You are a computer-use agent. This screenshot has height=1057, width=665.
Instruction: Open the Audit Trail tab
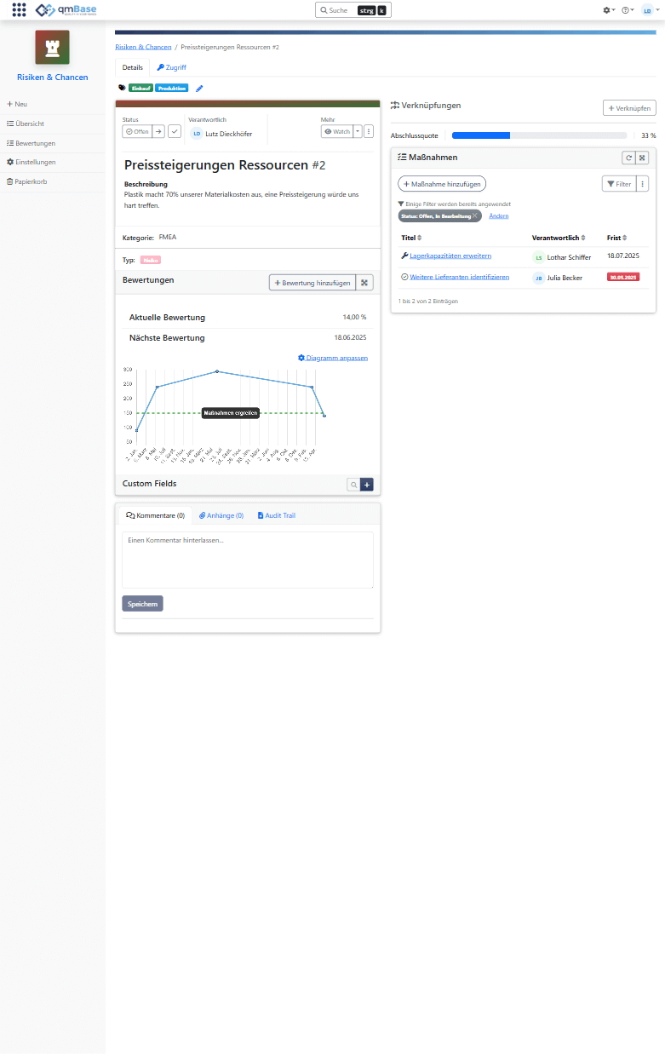[276, 515]
